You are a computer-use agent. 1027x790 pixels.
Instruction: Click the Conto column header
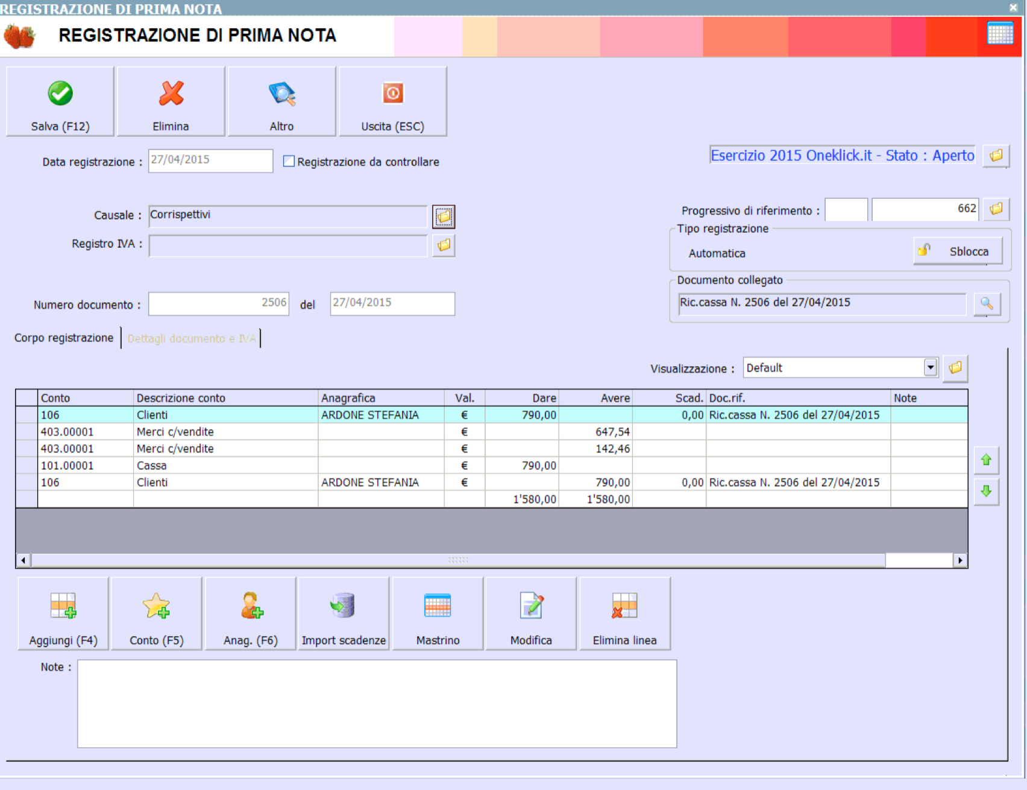(86, 398)
